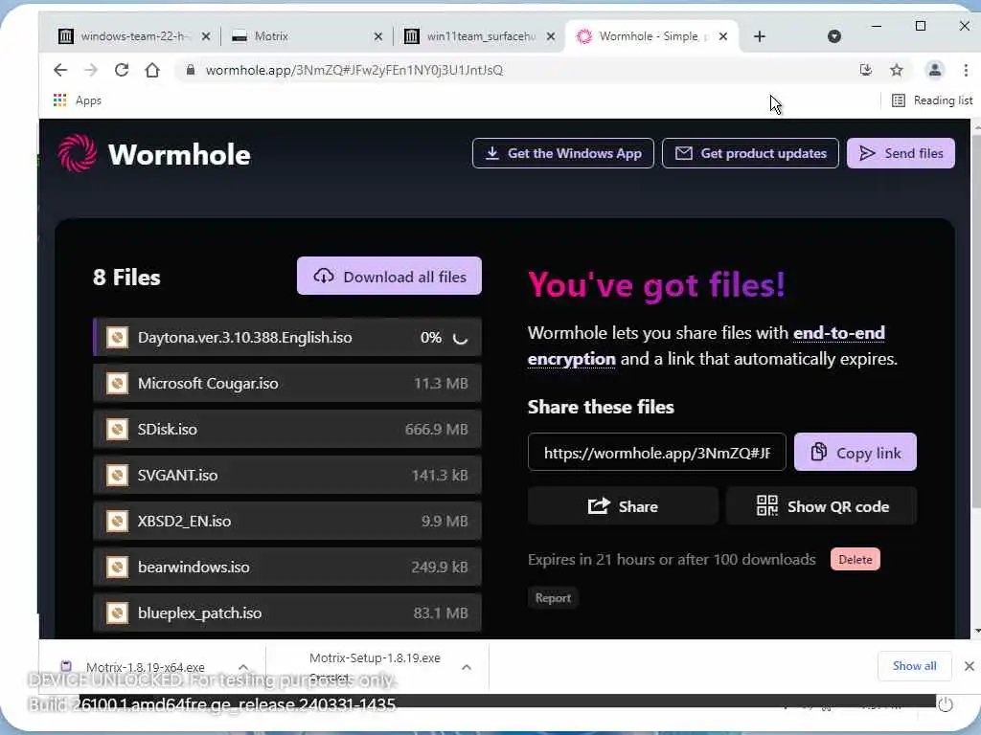981x735 pixels.
Task: Select the SDisk.iso file name
Action: (x=167, y=430)
